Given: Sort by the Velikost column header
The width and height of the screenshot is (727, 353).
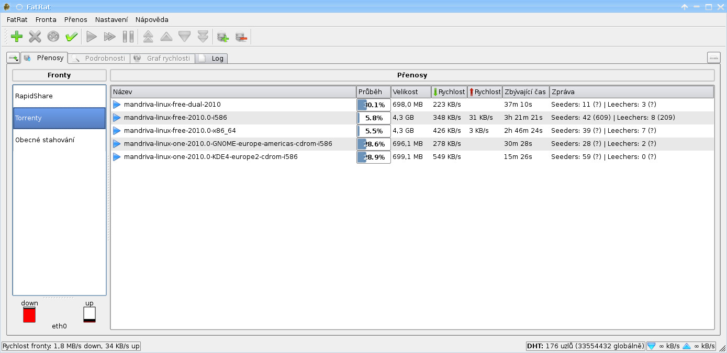Looking at the screenshot, I should (x=411, y=92).
